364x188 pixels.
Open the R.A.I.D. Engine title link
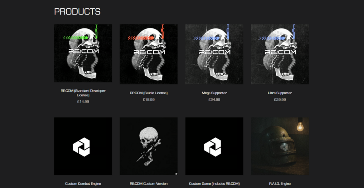click(280, 184)
